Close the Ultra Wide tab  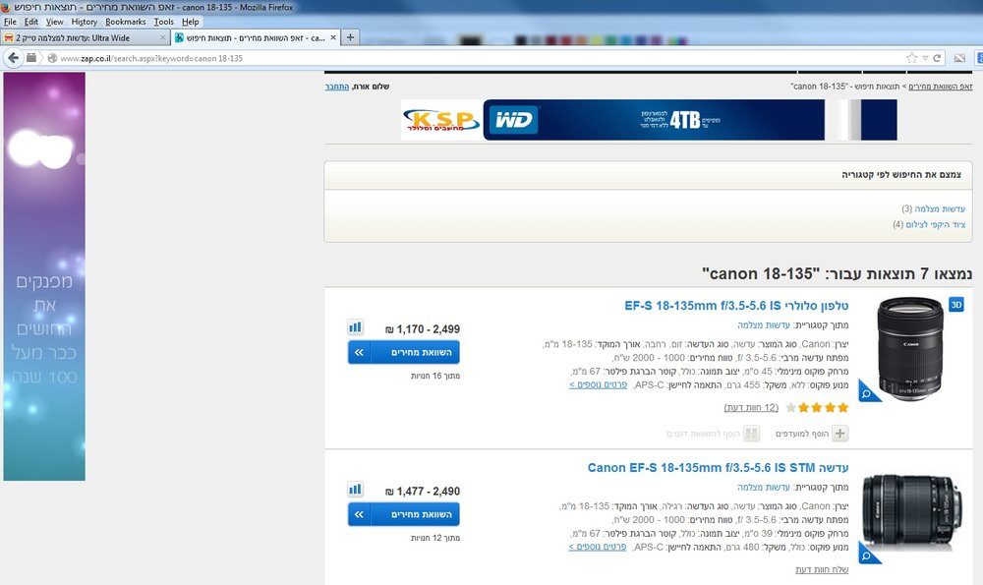tap(162, 37)
